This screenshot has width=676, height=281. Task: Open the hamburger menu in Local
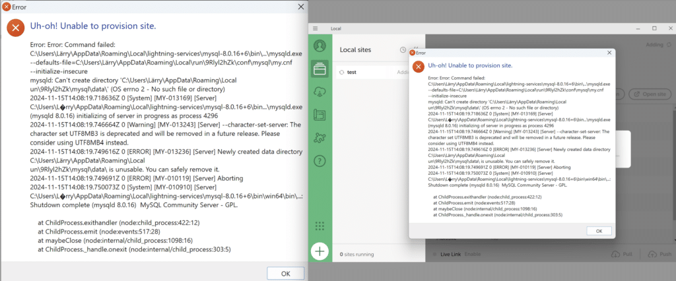click(315, 28)
